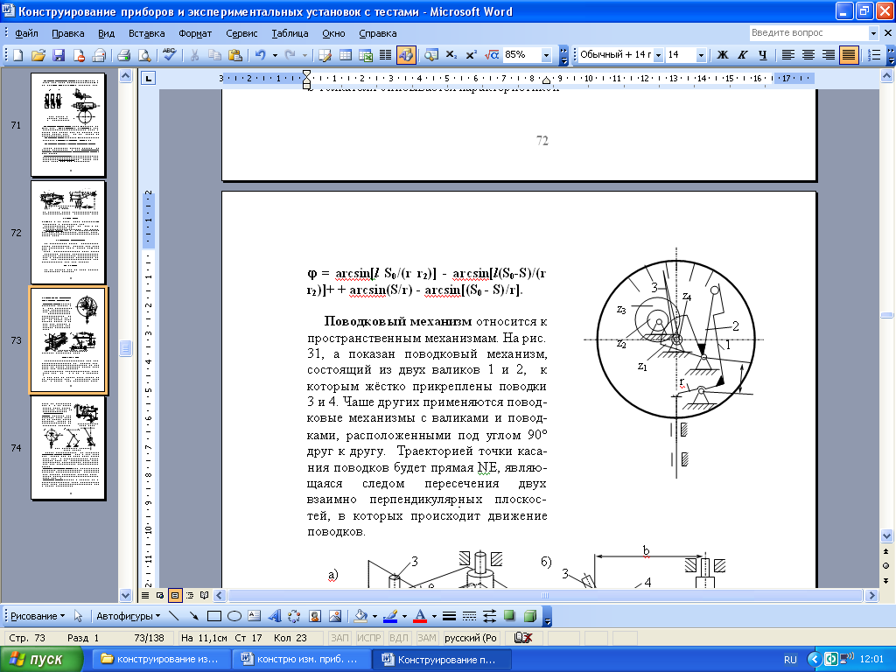Apply red font color A
This screenshot has width=896, height=672.
click(420, 616)
